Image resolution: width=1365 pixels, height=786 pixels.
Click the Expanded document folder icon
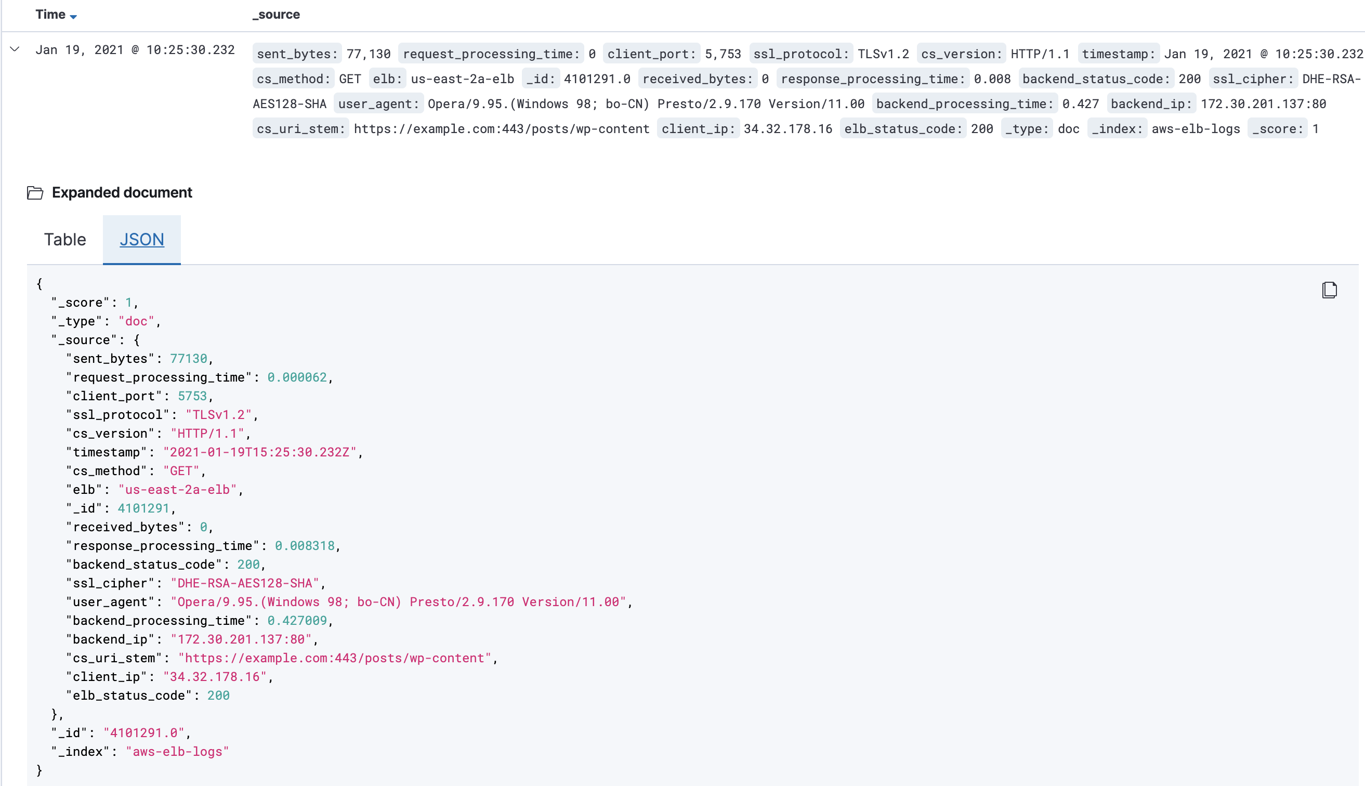click(x=35, y=193)
